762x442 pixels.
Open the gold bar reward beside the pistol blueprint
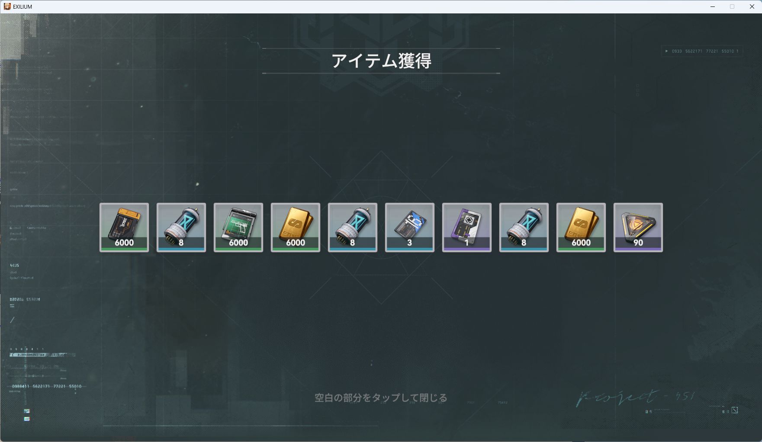point(296,227)
